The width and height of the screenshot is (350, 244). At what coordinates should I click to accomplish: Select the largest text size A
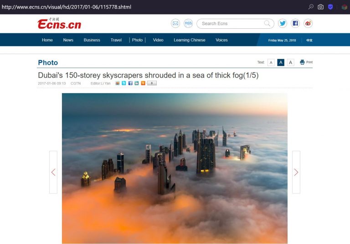pos(290,62)
